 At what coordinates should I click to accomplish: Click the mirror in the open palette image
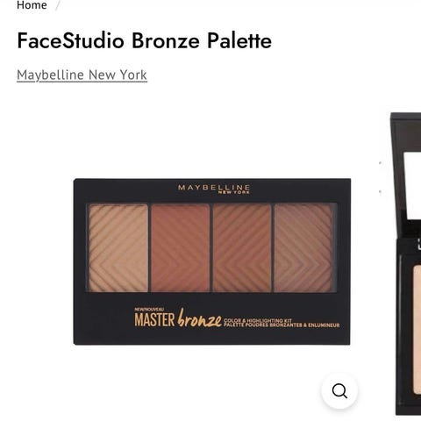coord(413,187)
